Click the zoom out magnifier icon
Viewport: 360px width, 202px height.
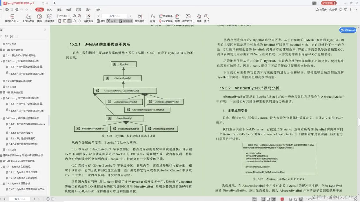[x=75, y=16]
